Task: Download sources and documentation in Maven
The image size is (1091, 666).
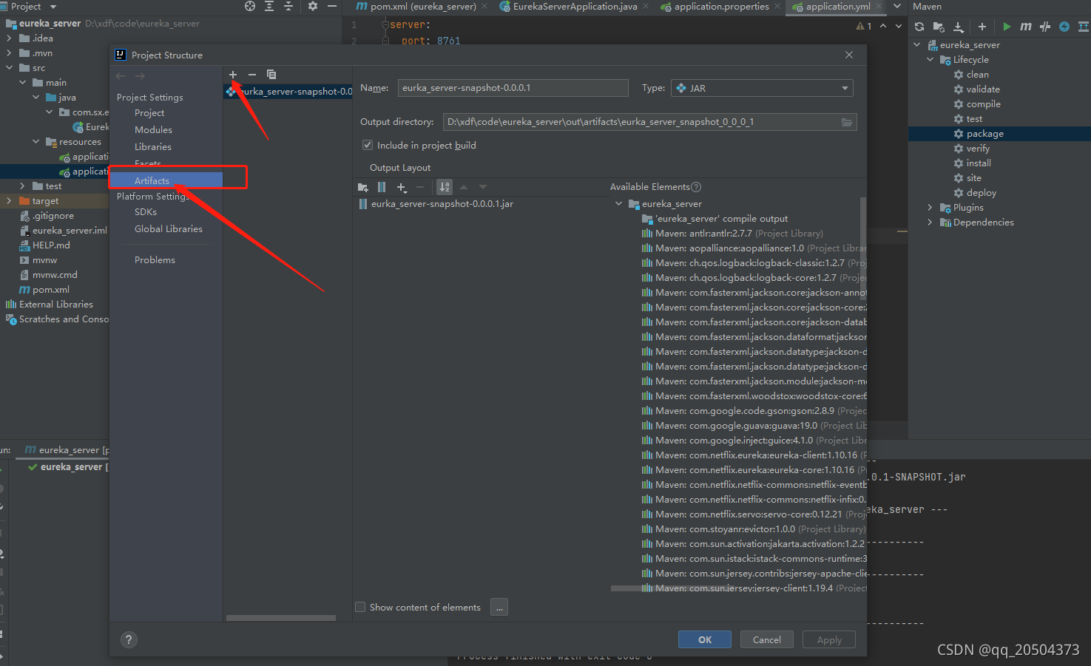Action: [x=959, y=27]
